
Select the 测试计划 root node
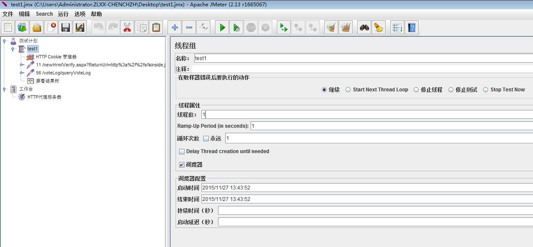click(x=28, y=41)
